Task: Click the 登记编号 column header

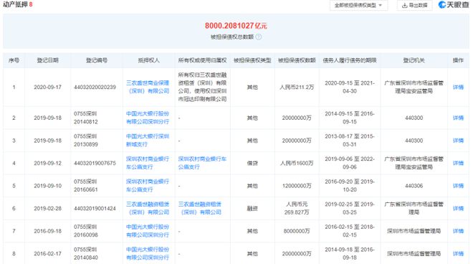Action: pos(97,60)
